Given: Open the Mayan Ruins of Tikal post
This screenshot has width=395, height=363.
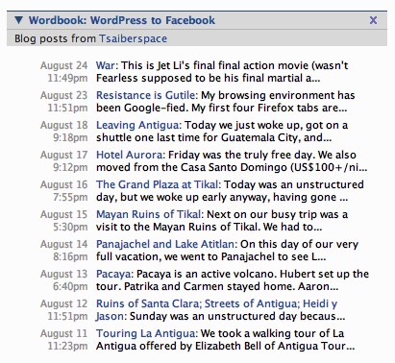Looking at the screenshot, I should click(149, 214).
